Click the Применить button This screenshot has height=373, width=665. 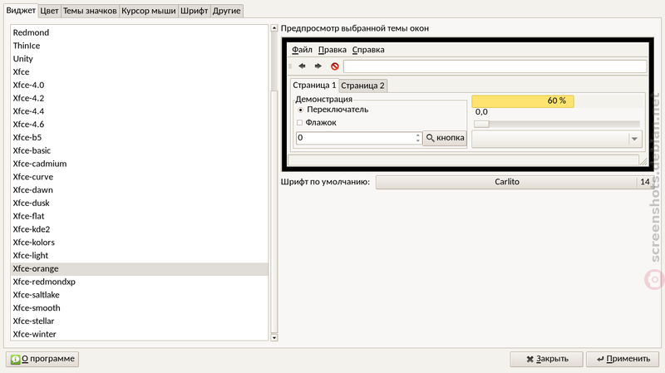623,359
